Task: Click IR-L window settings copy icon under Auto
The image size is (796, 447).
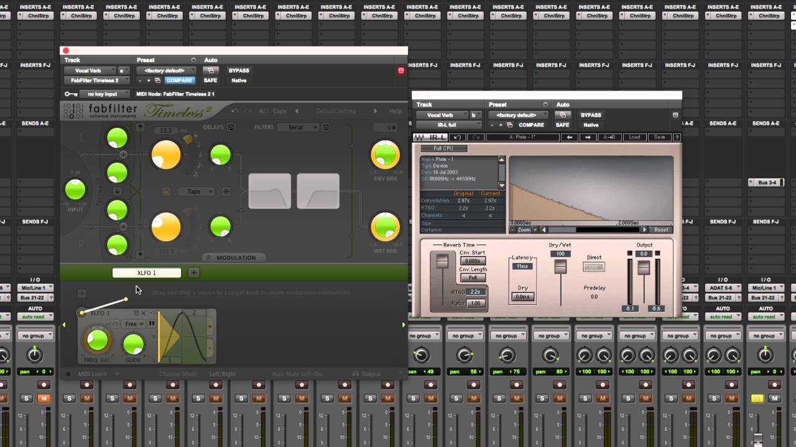Action: 563,115
